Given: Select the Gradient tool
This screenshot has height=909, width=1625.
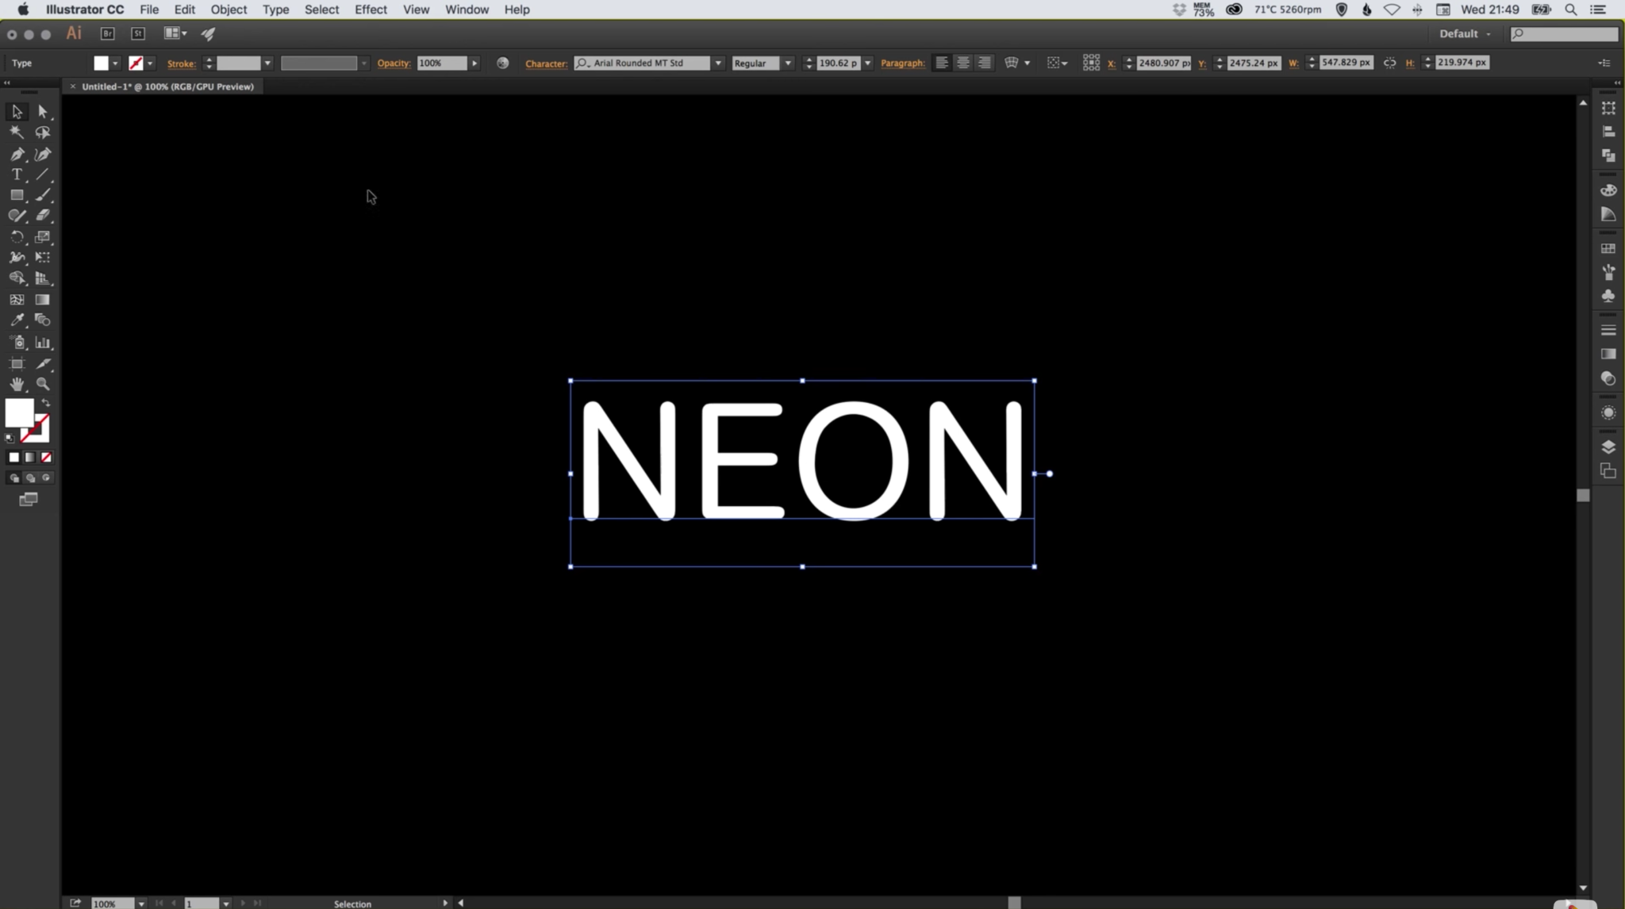Looking at the screenshot, I should (x=43, y=300).
